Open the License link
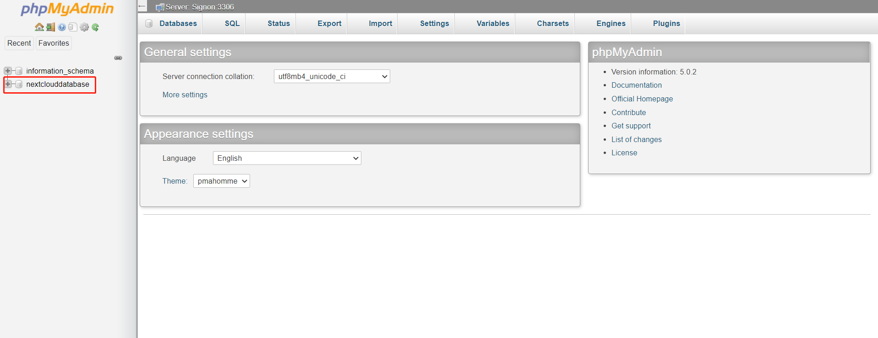The height and width of the screenshot is (338, 878). pyautogui.click(x=624, y=153)
